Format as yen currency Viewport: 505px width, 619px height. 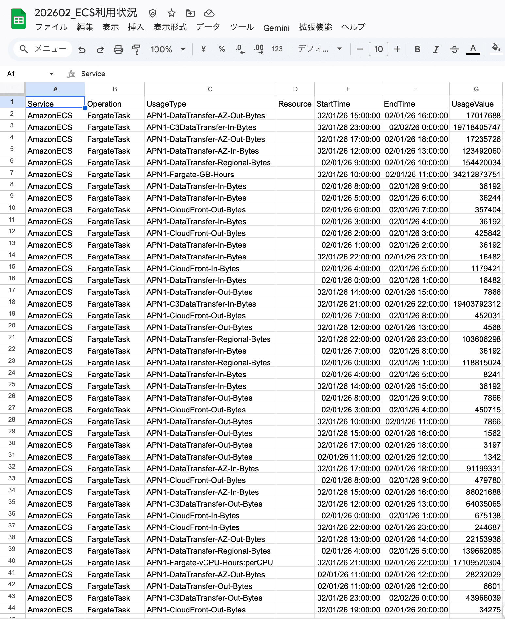point(204,49)
